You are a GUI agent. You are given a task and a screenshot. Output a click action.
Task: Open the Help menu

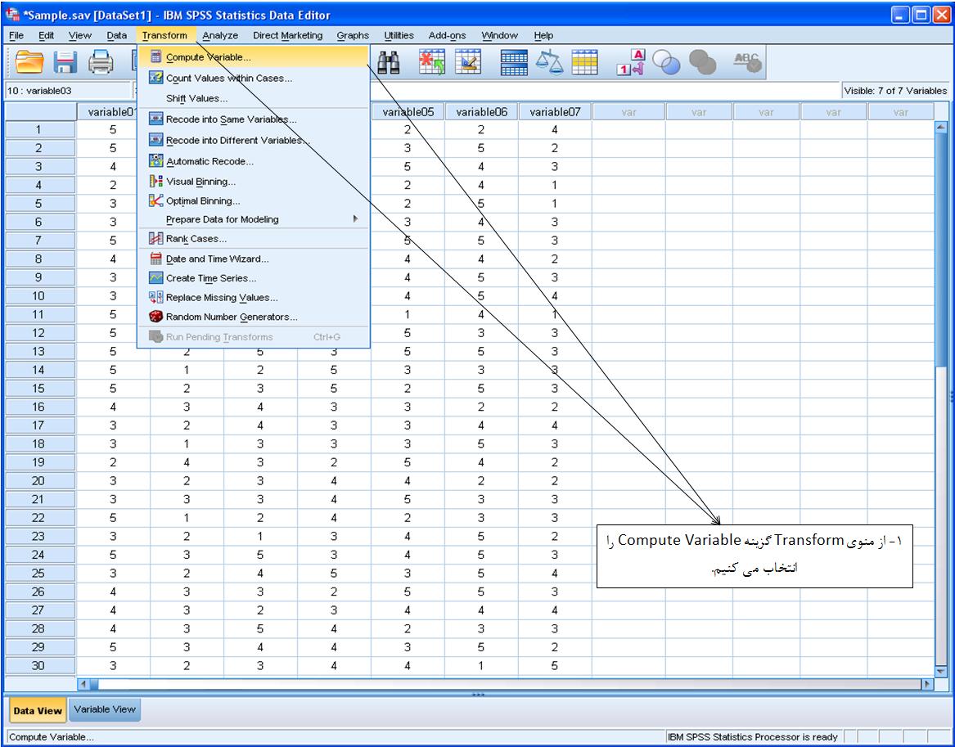click(x=543, y=35)
